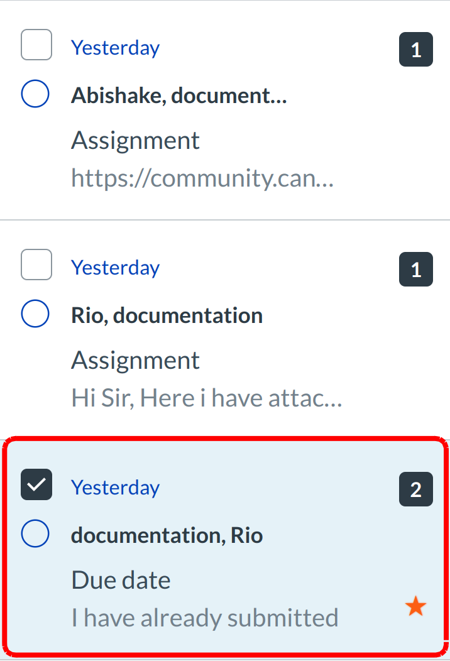Click 'Hi Sir, Here i have attac…' preview

click(206, 398)
